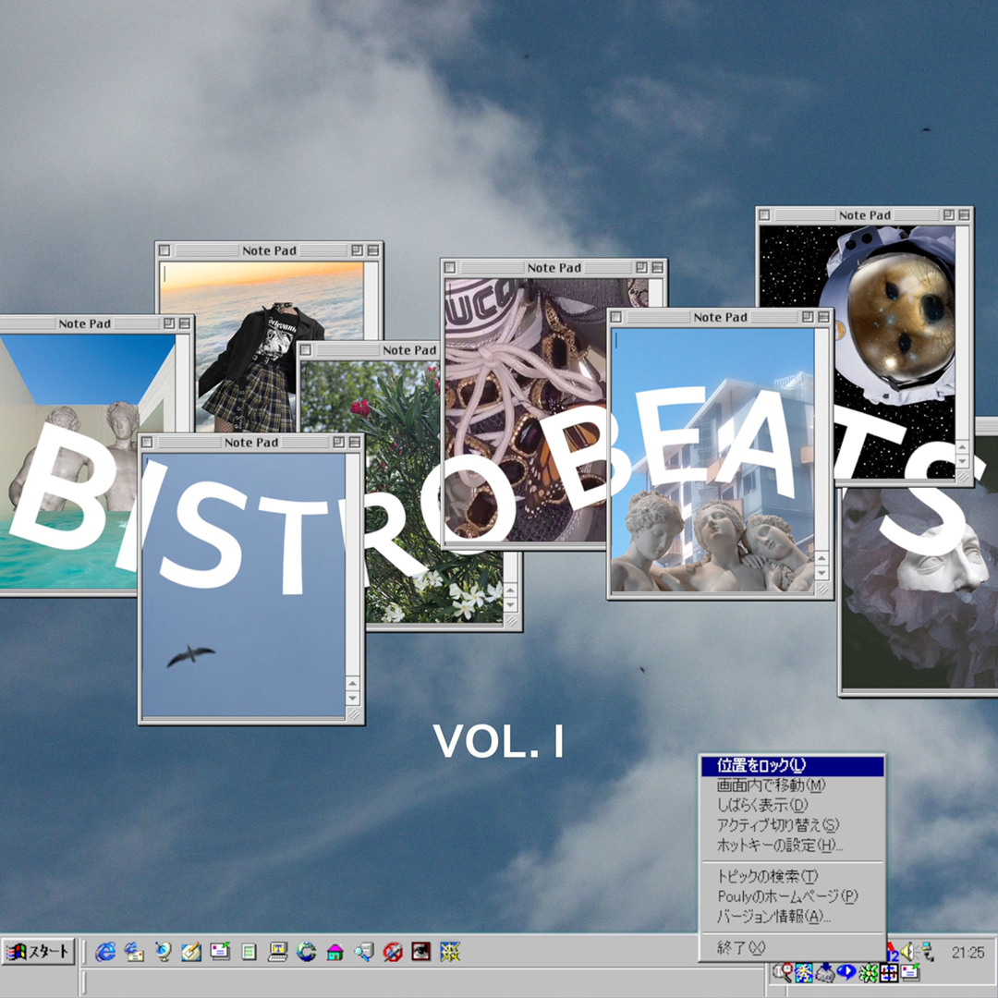This screenshot has height=998, width=998.
Task: Click scroll down arrow in three statues Note Pad
Action: (822, 573)
